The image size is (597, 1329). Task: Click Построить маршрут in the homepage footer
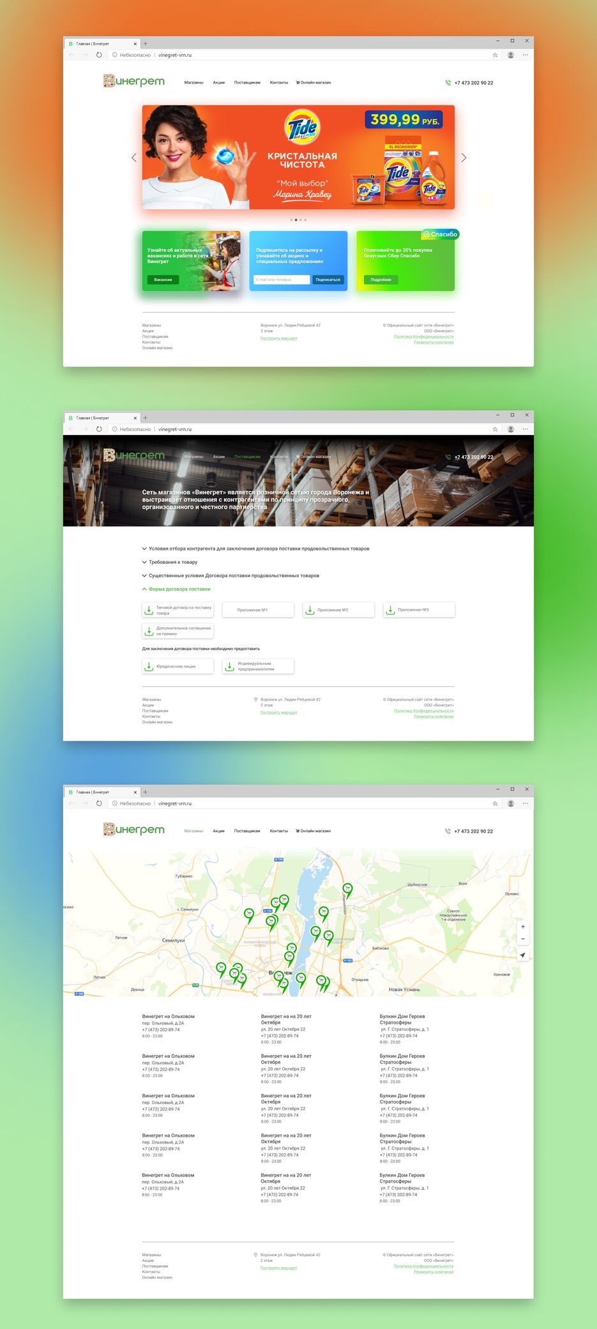pos(279,338)
